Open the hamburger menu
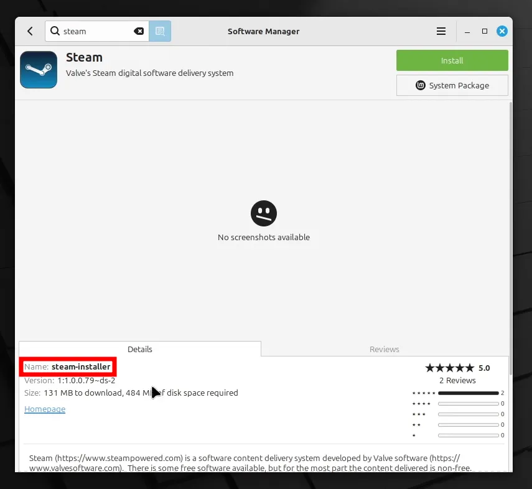532x489 pixels. (441, 30)
